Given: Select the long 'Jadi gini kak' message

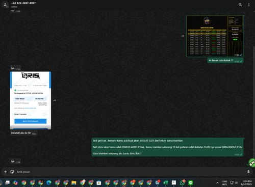Looking at the screenshot, I should pyautogui.click(x=167, y=147).
